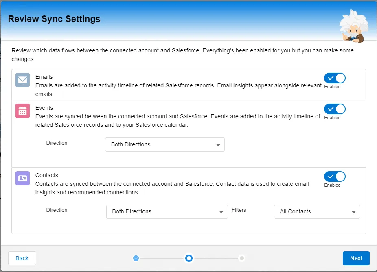The height and width of the screenshot is (272, 377).
Task: Select the current progress step circle
Action: tap(189, 258)
